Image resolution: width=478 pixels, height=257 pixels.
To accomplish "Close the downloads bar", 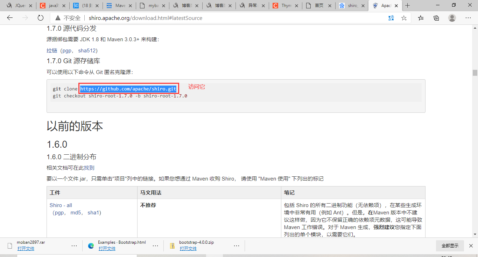I will click(471, 245).
